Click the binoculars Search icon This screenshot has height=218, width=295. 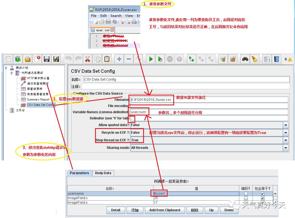pyautogui.click(x=245, y=59)
